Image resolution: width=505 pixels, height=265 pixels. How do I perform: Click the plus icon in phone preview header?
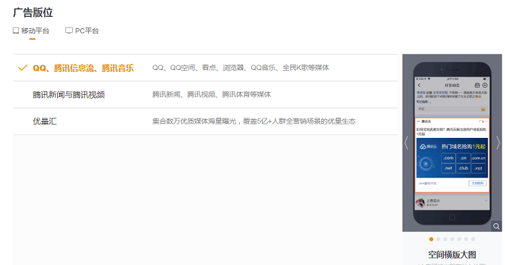point(485,85)
